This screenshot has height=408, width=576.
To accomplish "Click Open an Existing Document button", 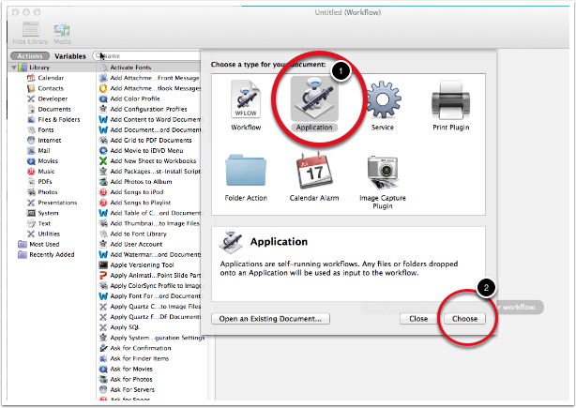I will pyautogui.click(x=270, y=319).
